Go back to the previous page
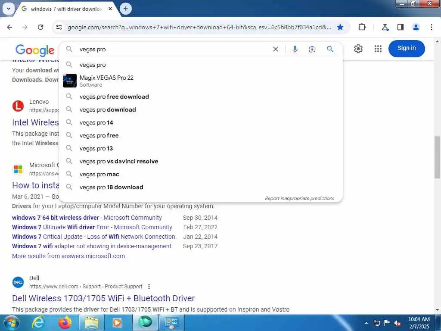The width and height of the screenshot is (441, 331). (x=9, y=27)
